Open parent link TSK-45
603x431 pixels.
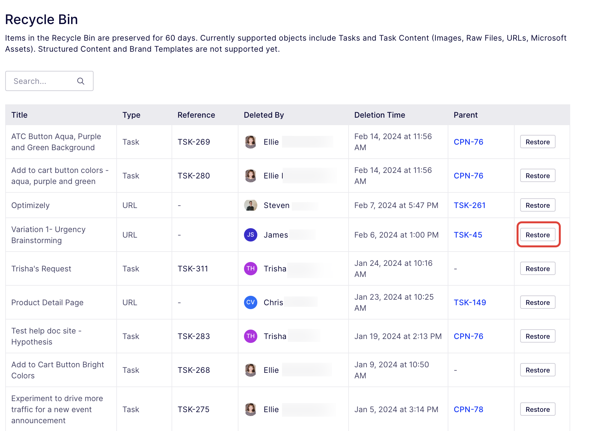[x=468, y=235]
